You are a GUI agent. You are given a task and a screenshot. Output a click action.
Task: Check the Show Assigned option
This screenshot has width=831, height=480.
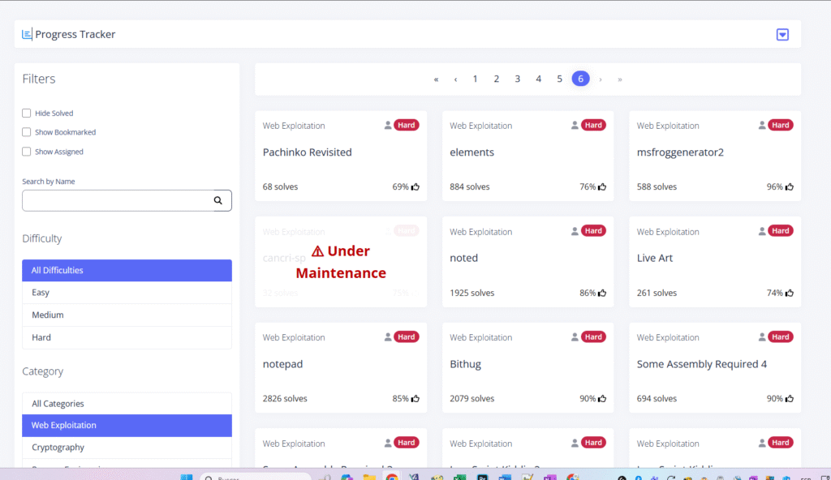tap(27, 152)
